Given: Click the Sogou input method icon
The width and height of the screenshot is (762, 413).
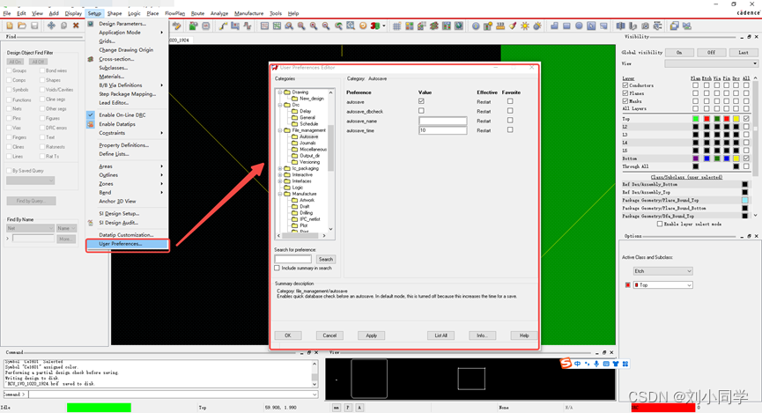Looking at the screenshot, I should point(567,364).
